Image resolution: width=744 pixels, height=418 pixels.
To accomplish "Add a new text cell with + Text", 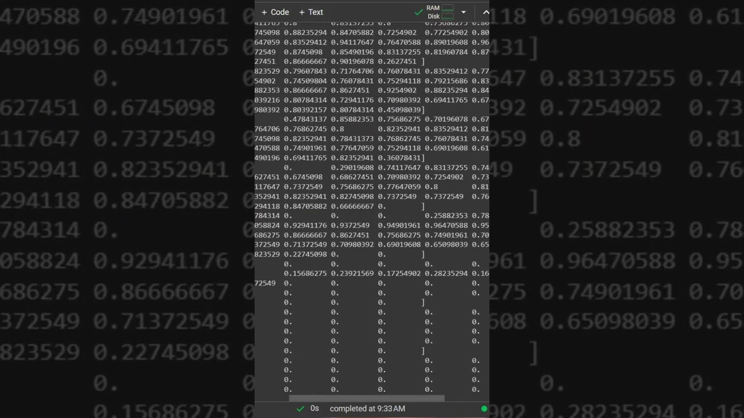I will [x=311, y=12].
